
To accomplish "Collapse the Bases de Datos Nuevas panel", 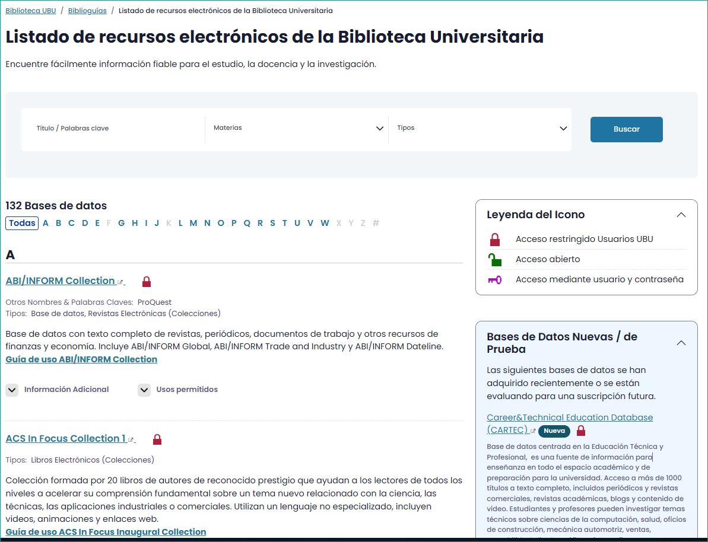I will coord(681,343).
